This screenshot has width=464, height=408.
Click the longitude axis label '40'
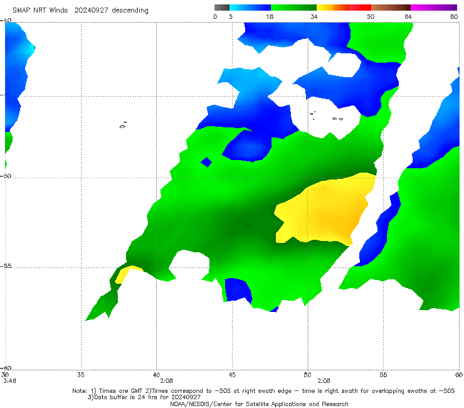[x=156, y=375]
